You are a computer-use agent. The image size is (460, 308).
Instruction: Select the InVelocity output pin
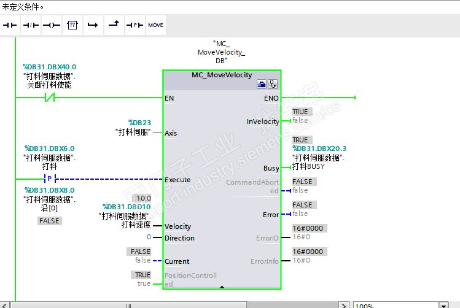[x=263, y=121]
